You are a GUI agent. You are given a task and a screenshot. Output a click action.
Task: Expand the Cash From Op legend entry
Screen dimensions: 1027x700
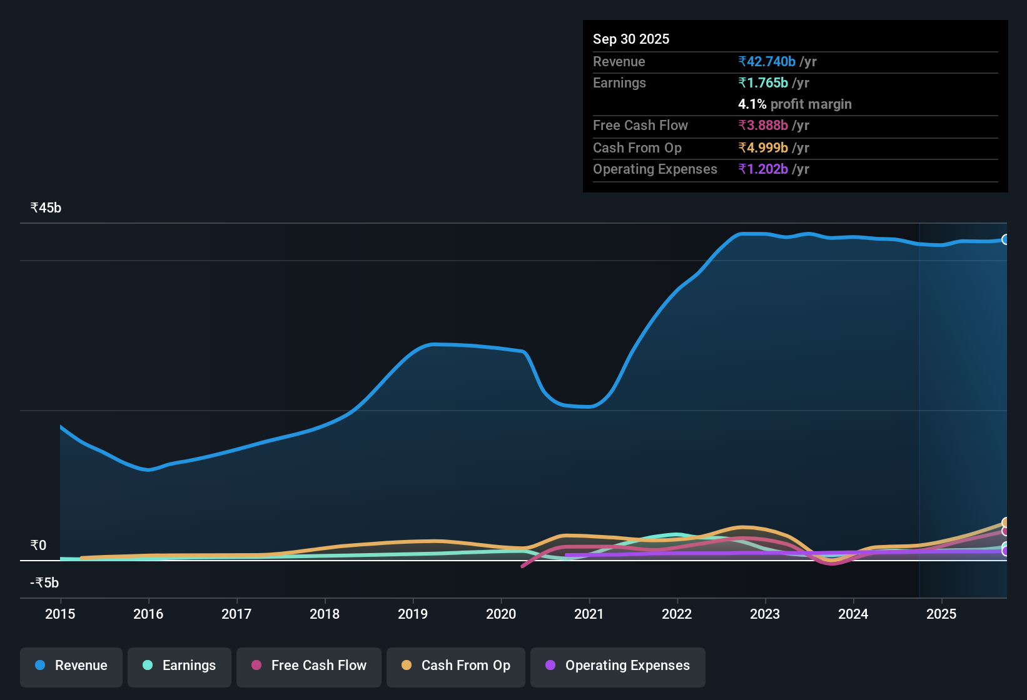[455, 666]
